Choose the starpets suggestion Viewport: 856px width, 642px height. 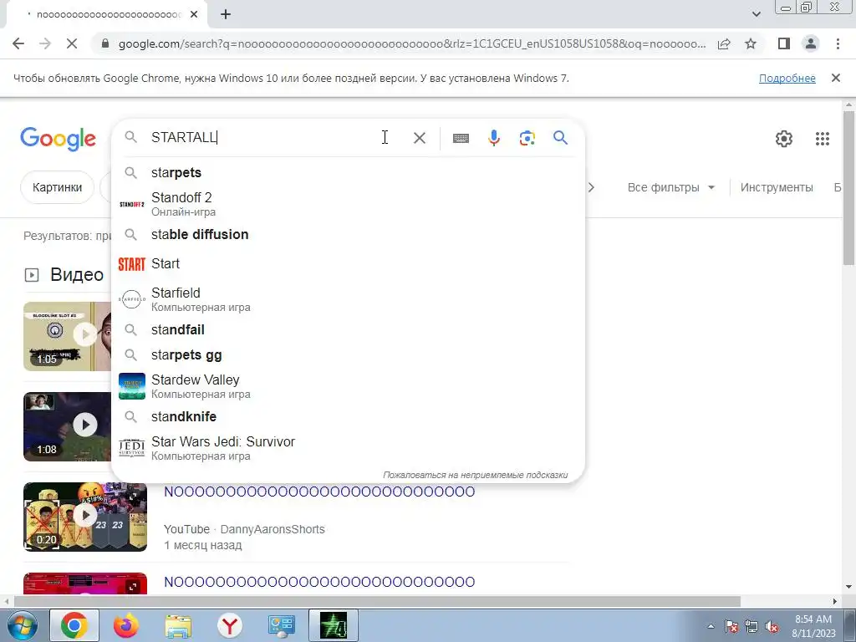[349, 172]
